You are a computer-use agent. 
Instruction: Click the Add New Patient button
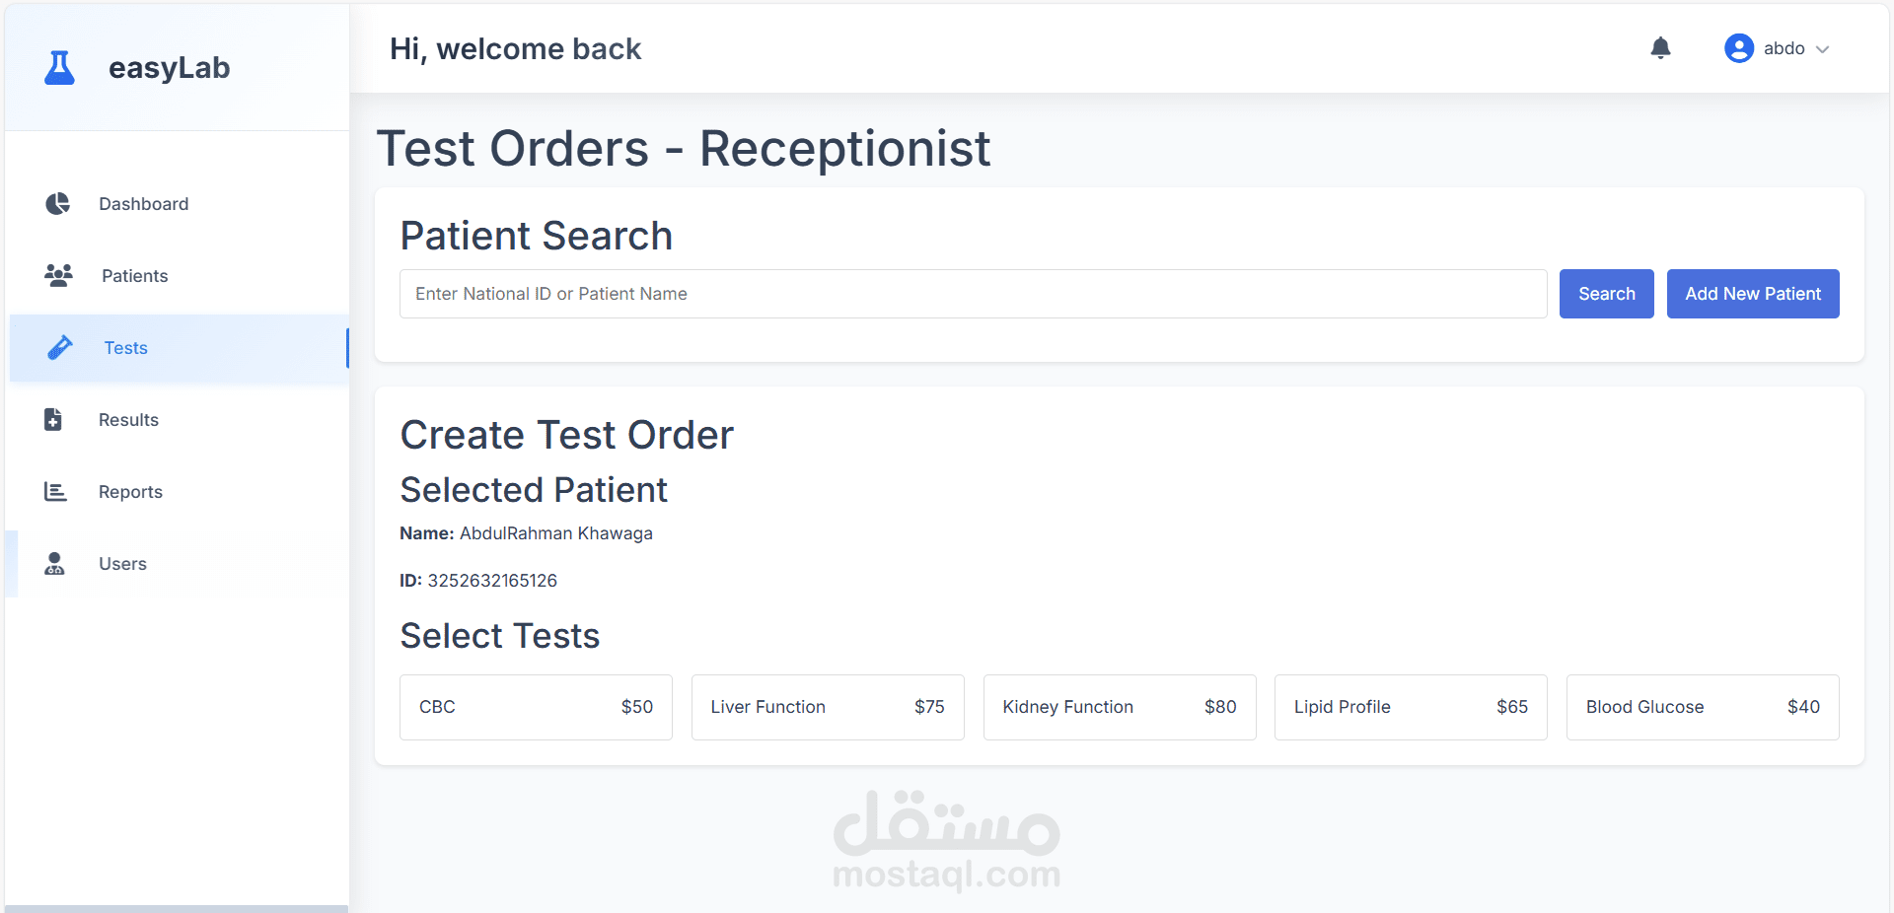point(1753,294)
